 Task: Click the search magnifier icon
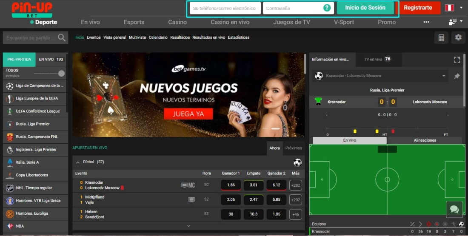62,37
